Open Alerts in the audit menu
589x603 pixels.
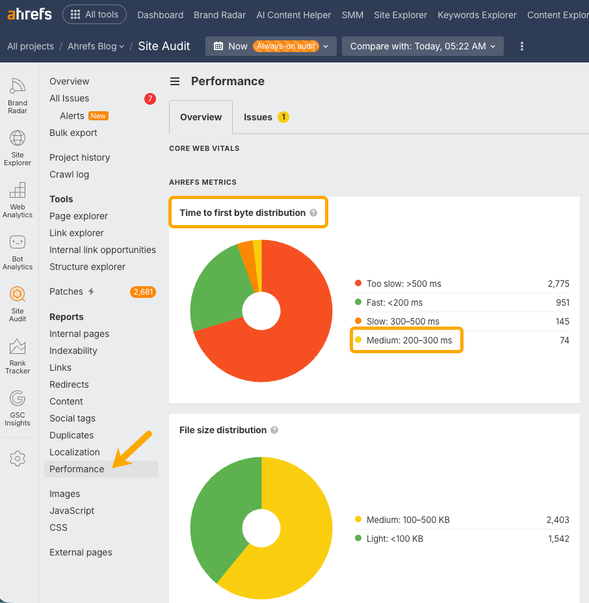click(72, 116)
